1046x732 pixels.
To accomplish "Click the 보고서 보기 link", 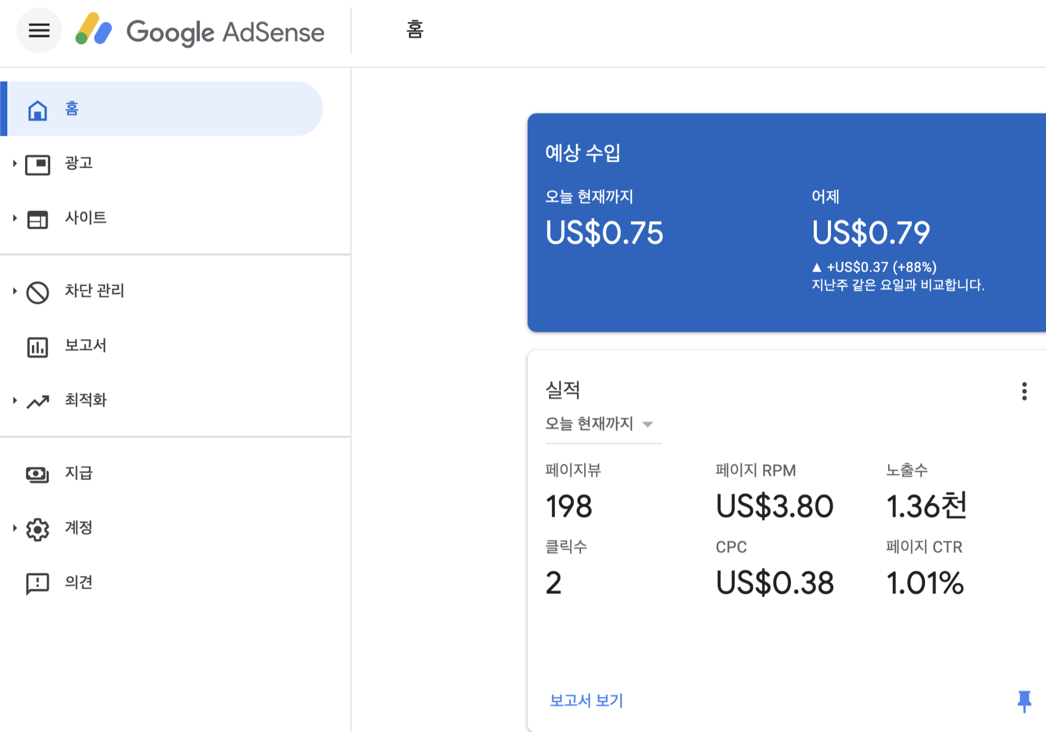I will tap(586, 700).
